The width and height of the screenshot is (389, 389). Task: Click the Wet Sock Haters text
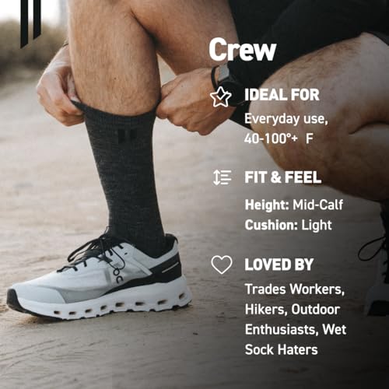[x=296, y=339]
